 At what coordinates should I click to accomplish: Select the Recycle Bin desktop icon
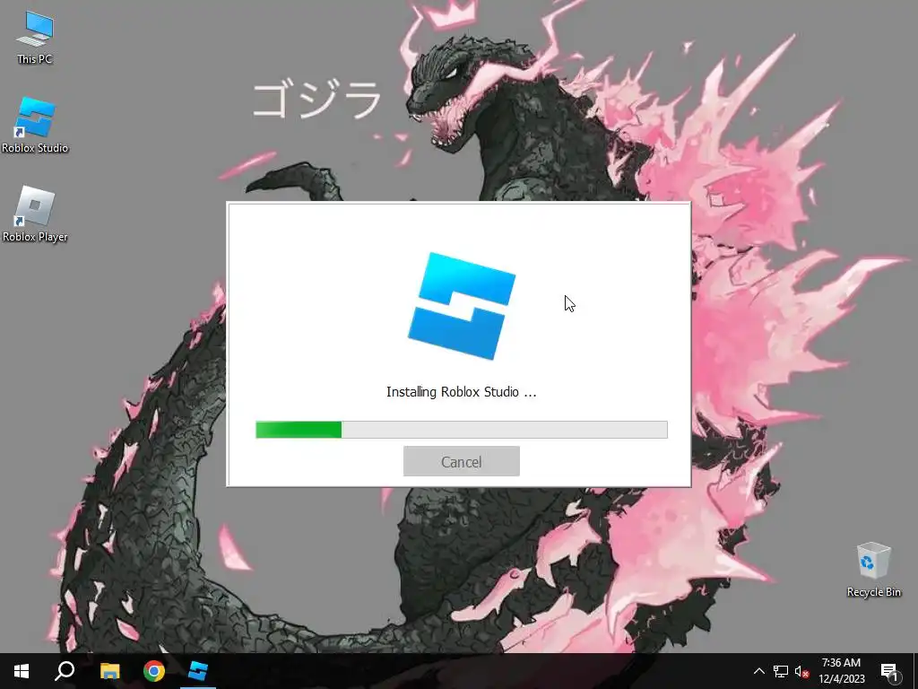click(873, 570)
